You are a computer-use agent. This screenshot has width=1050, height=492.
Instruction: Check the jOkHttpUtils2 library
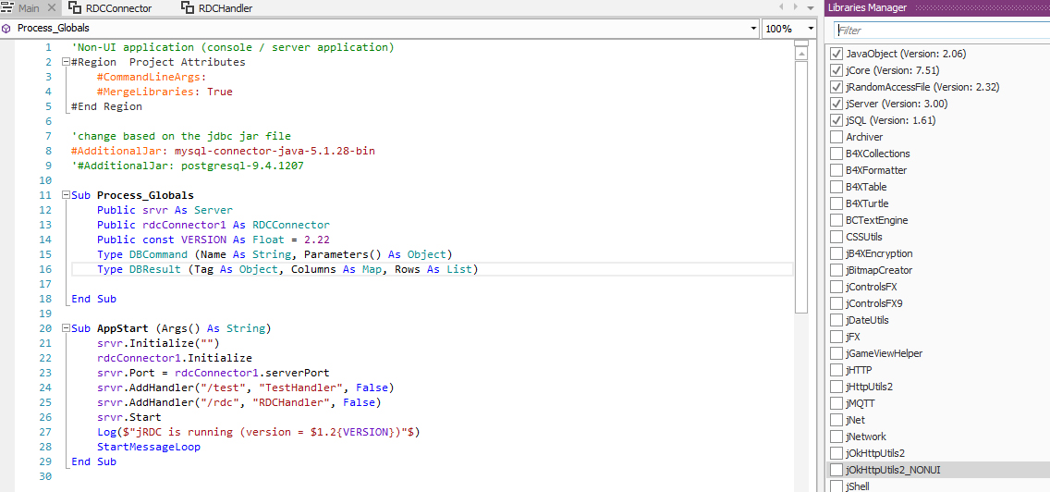[x=836, y=453]
